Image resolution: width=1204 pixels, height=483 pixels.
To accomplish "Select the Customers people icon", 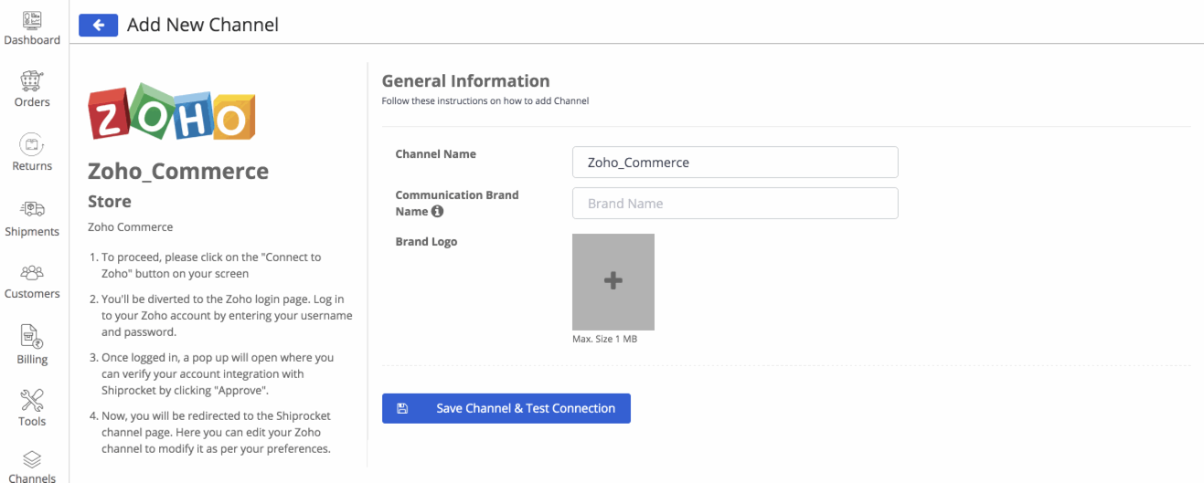I will tap(32, 272).
